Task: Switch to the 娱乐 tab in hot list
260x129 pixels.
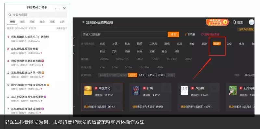Action: point(52,22)
